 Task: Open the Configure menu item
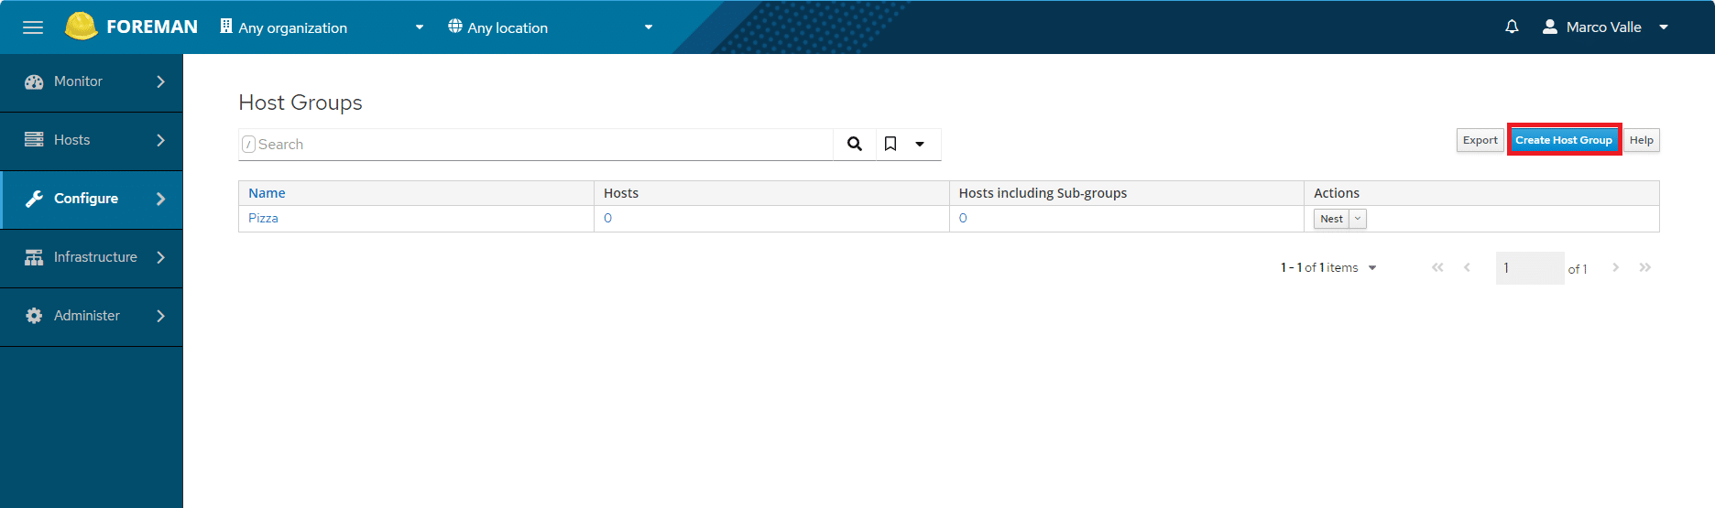92,200
